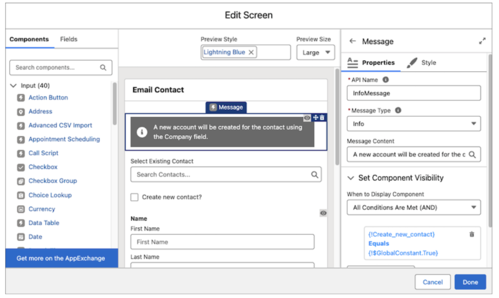
Task: Open Get more on the AppExchange
Action: [x=61, y=258]
